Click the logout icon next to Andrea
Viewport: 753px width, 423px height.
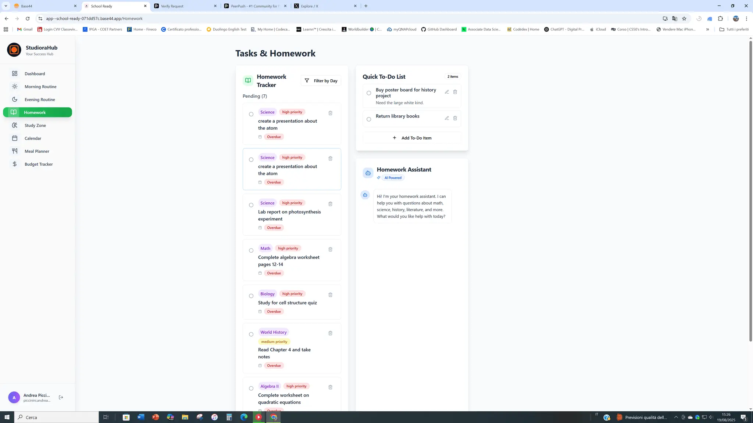(x=61, y=397)
